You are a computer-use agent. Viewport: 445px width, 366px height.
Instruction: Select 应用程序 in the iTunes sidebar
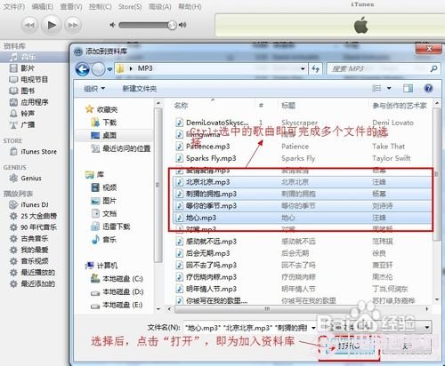pyautogui.click(x=34, y=102)
